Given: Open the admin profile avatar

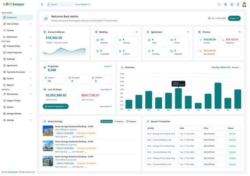Looking at the screenshot, I should pyautogui.click(x=244, y=4).
